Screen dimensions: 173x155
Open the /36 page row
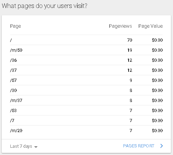click(x=86, y=60)
